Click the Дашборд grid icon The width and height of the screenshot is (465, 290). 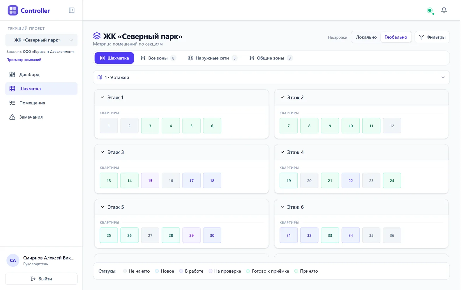point(12,75)
